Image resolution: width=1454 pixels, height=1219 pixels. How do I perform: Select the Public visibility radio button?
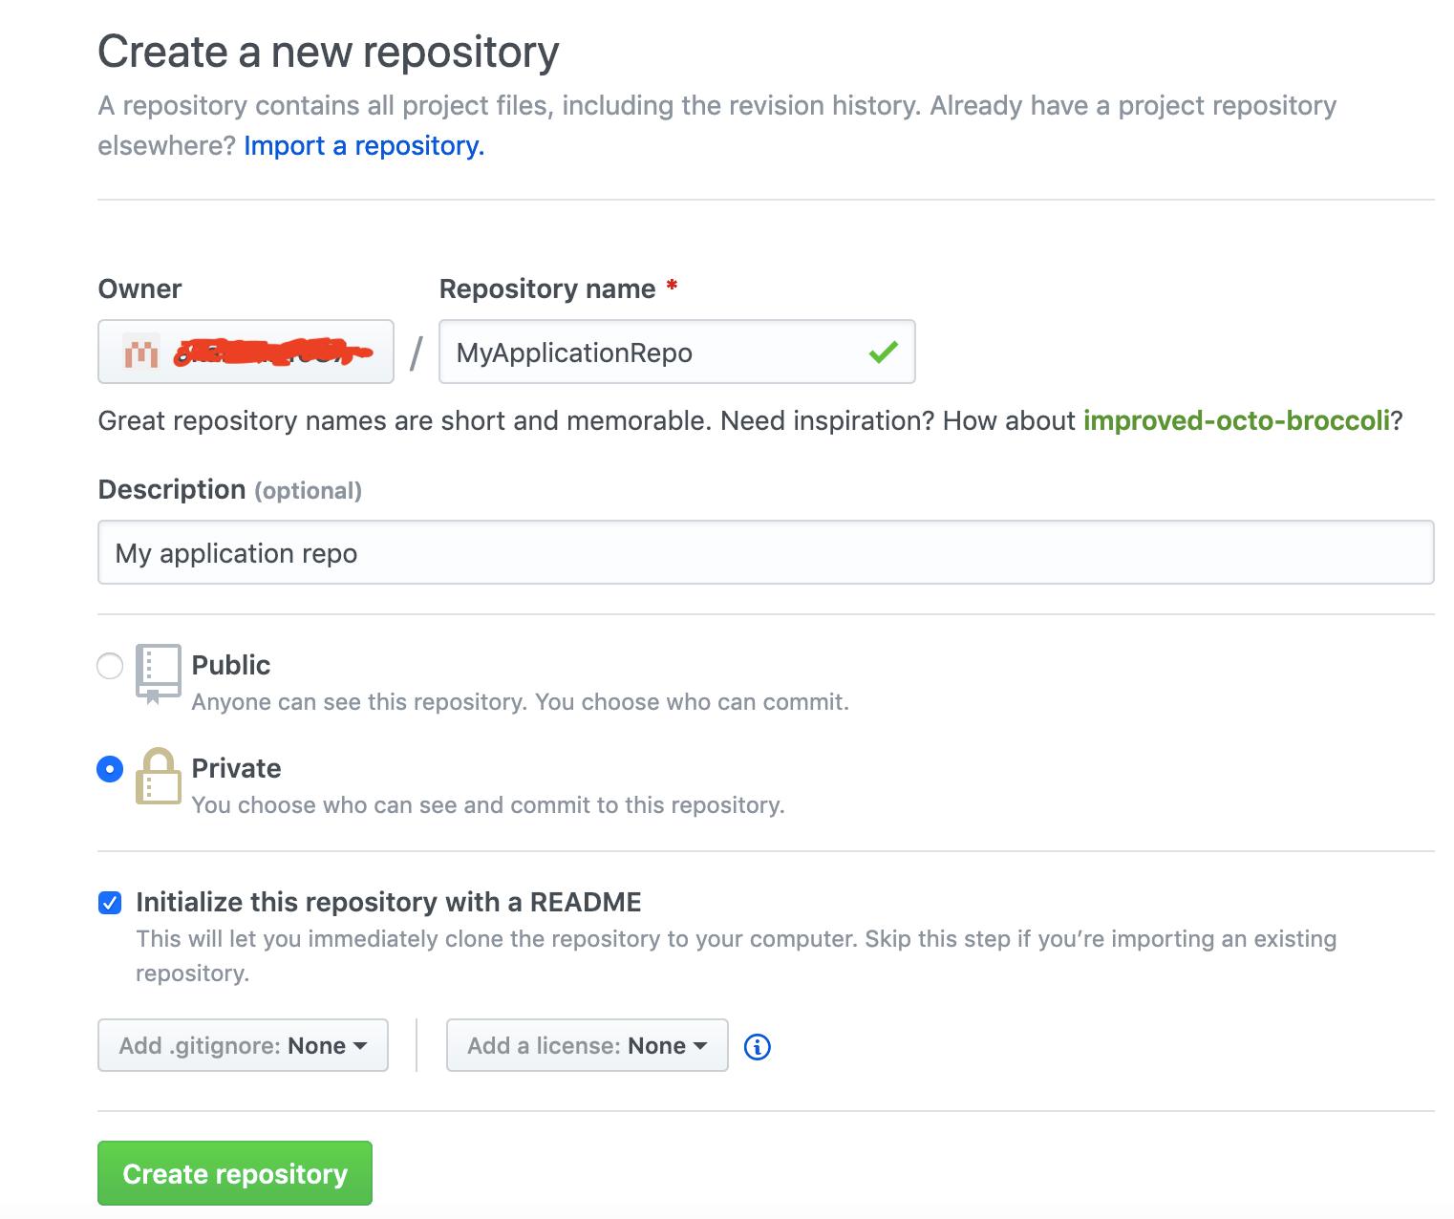(x=110, y=666)
